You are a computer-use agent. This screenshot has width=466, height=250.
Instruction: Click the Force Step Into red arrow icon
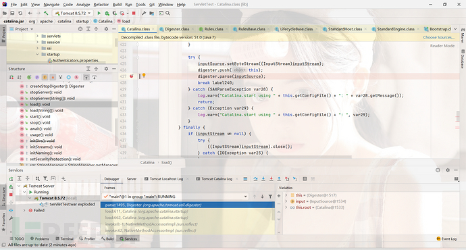point(271,178)
